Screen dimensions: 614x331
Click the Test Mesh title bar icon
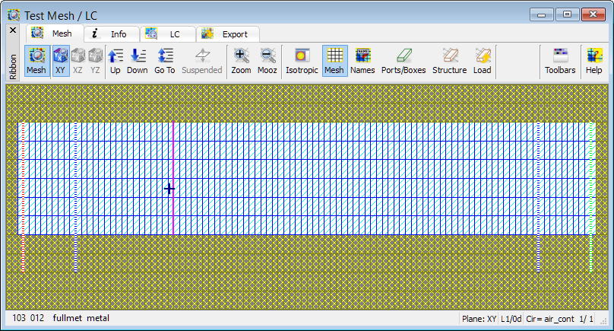[x=14, y=15]
